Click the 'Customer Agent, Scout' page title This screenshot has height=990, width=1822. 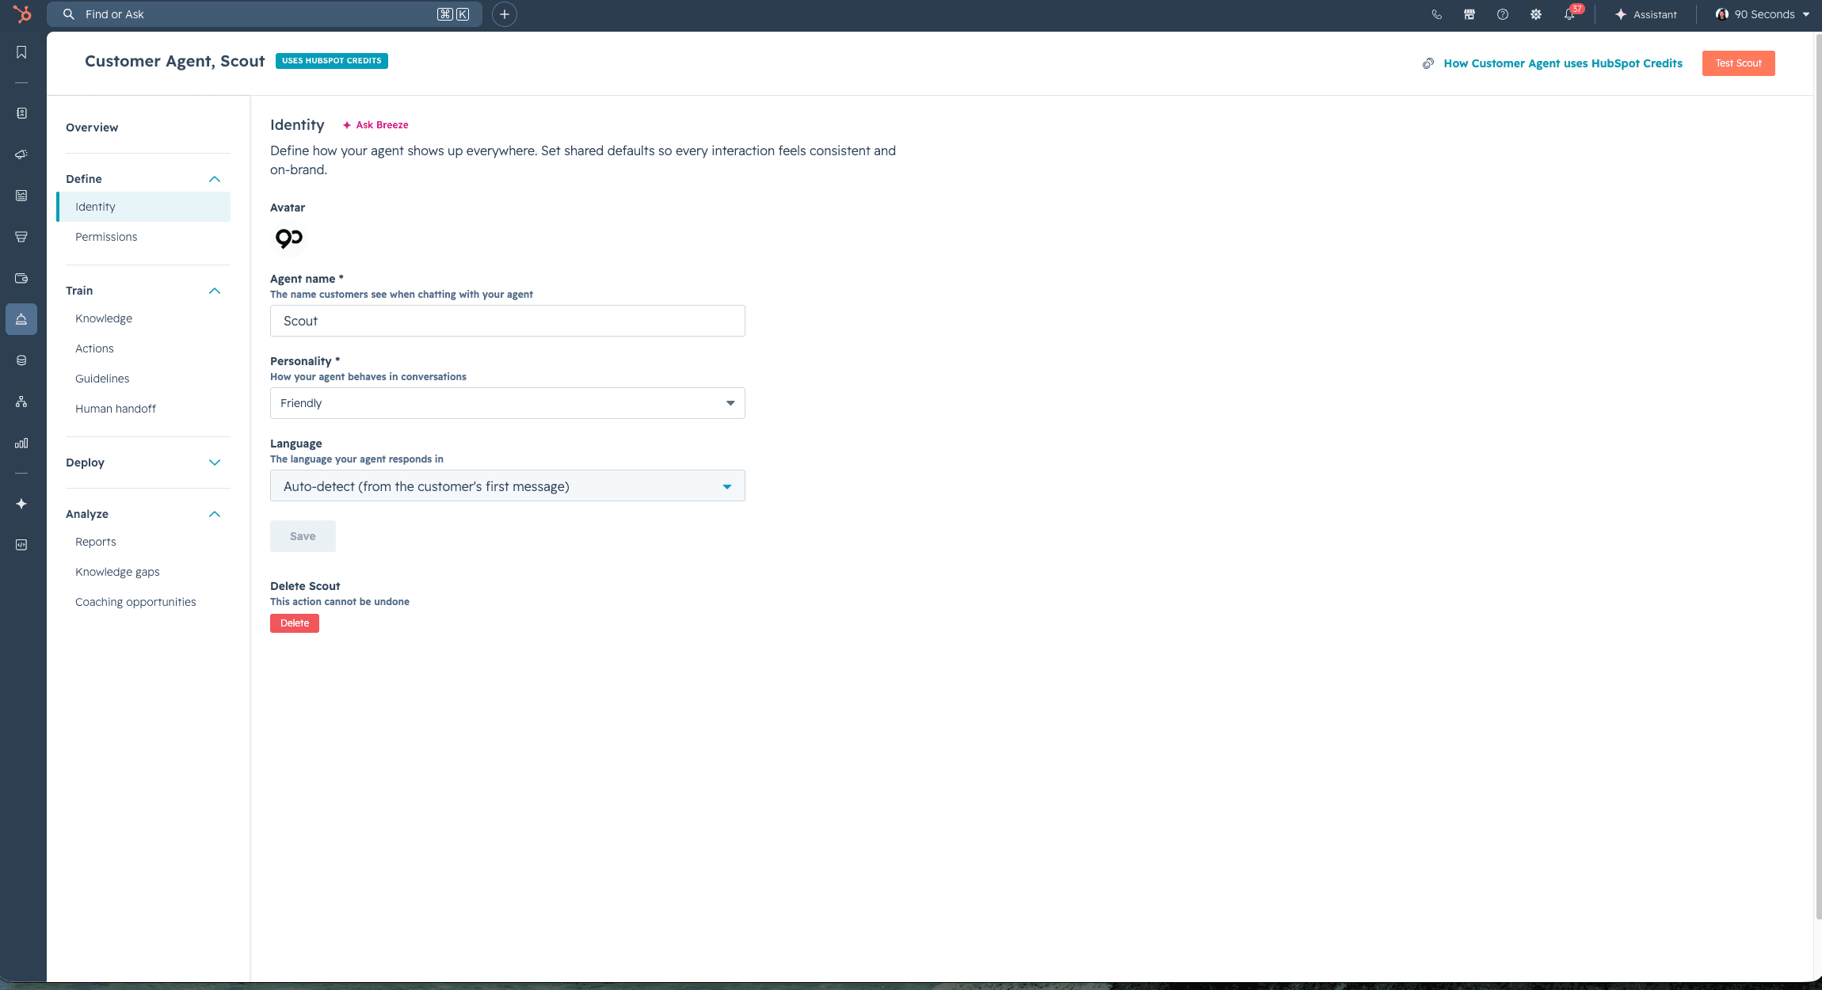pos(174,61)
